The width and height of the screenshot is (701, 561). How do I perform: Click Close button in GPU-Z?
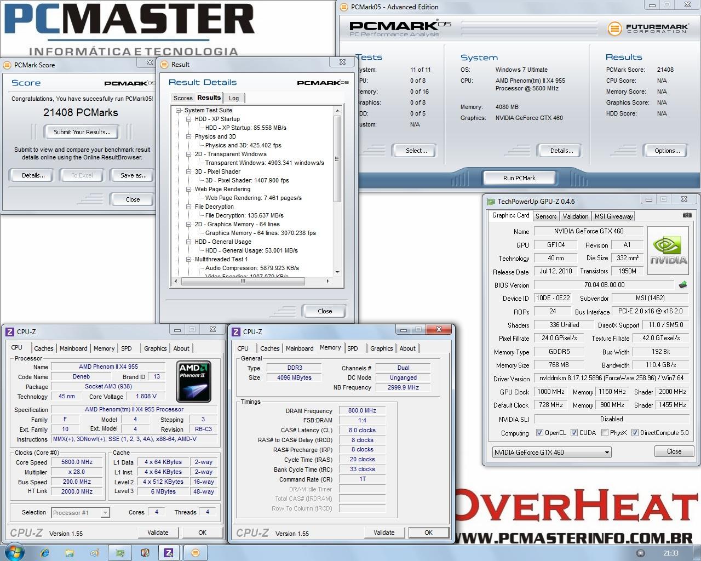[674, 451]
